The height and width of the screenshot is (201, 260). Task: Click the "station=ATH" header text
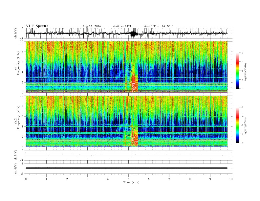pyautogui.click(x=122, y=26)
